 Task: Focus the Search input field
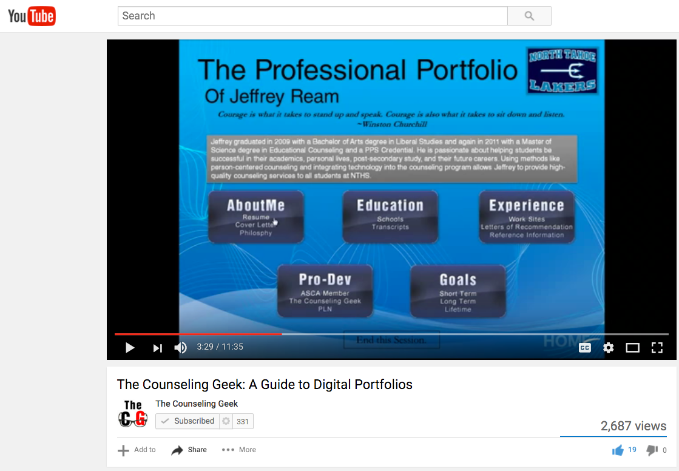[312, 16]
